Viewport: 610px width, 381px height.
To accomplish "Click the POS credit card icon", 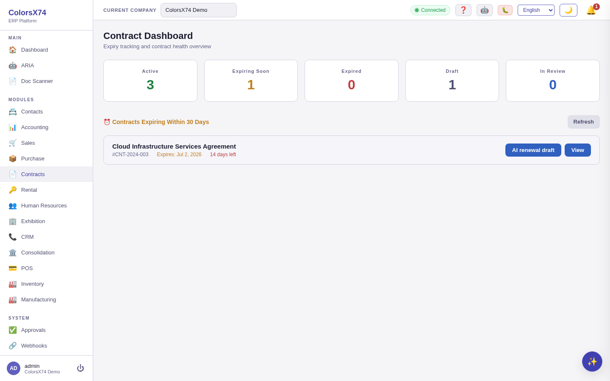I will tap(13, 268).
